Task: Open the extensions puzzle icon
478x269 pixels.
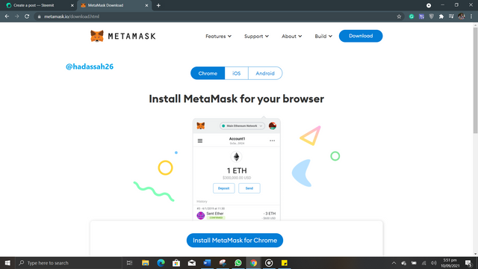Action: (x=441, y=16)
